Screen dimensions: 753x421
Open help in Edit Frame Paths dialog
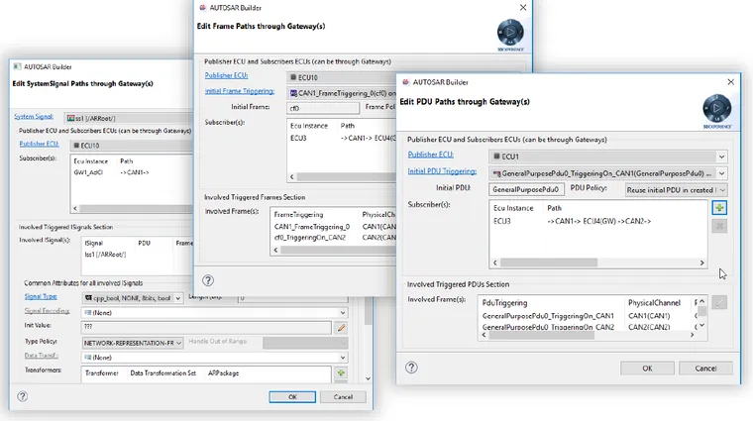207,280
